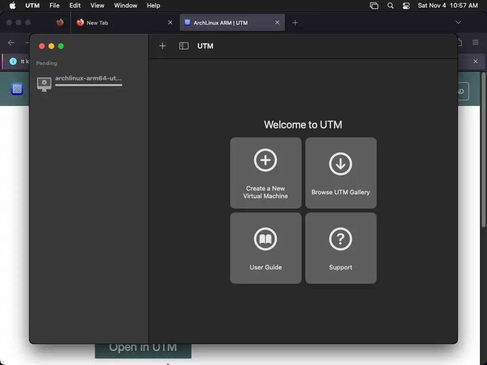Minimize the UTM window with yellow button
This screenshot has width=487, height=365.
(x=51, y=46)
